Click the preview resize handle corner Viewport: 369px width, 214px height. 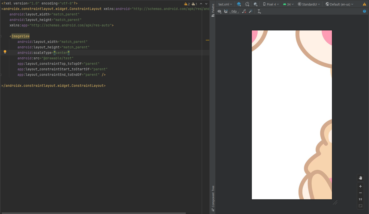(x=335, y=203)
